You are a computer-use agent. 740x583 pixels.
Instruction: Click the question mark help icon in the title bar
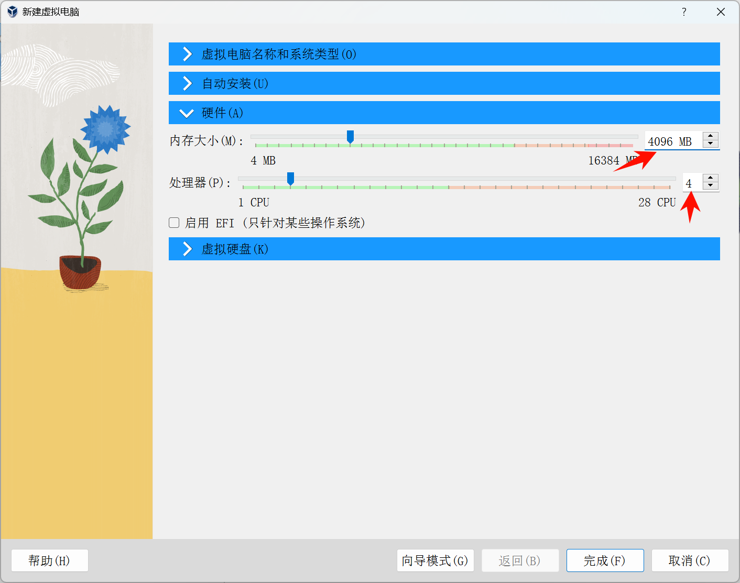coord(684,12)
